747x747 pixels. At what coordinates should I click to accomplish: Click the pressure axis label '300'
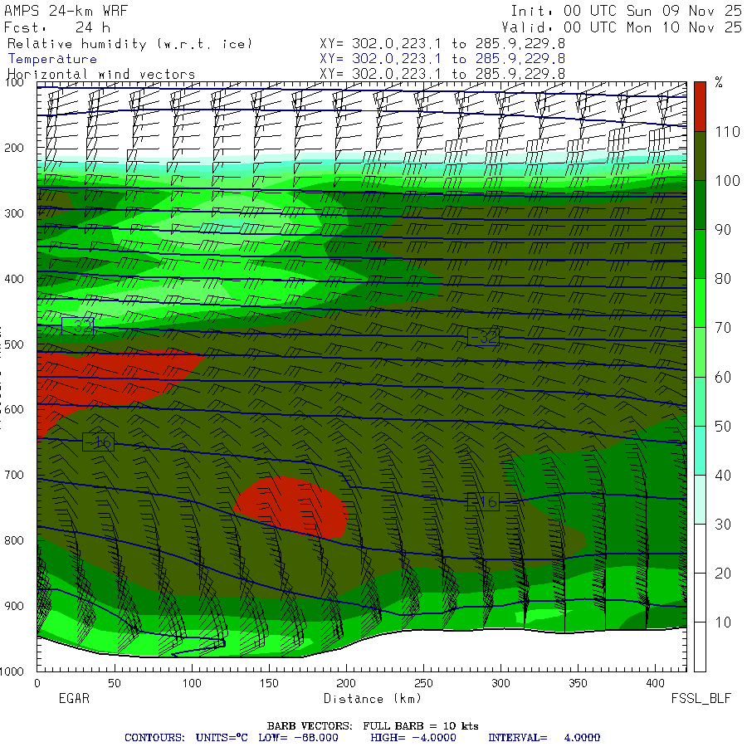pyautogui.click(x=14, y=213)
